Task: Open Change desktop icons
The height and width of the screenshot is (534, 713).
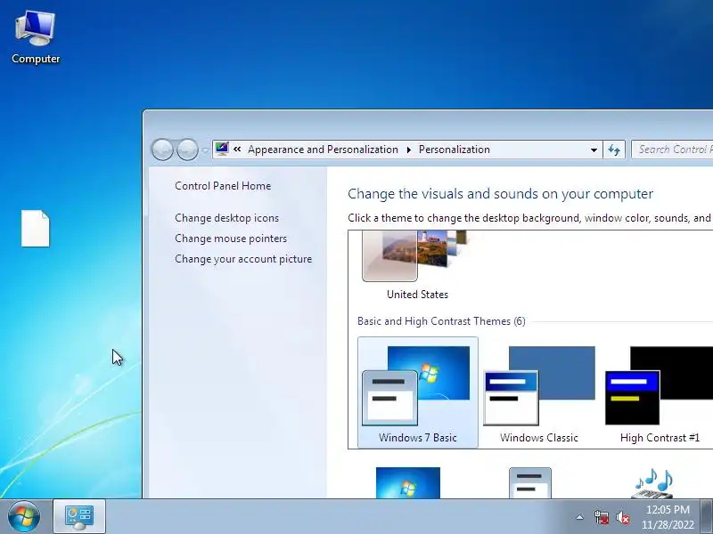Action: 227,218
